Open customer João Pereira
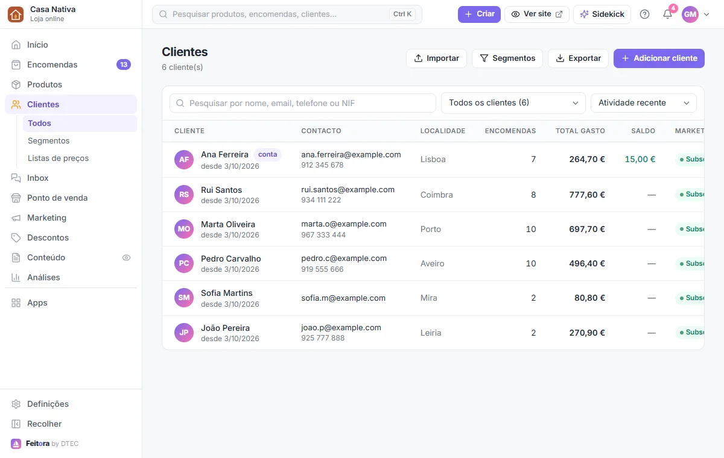Screen dimensions: 724x458 click(x=225, y=328)
